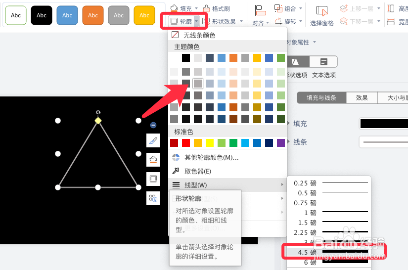
Task: Select the 效果 effects tab
Action: pos(362,98)
